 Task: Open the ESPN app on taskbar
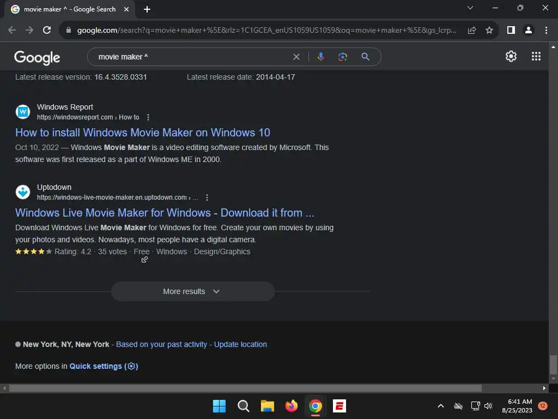click(x=339, y=406)
